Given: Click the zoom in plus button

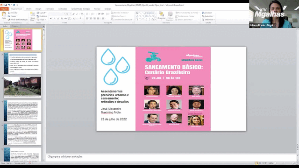Looking at the screenshot, I should pos(293,163).
